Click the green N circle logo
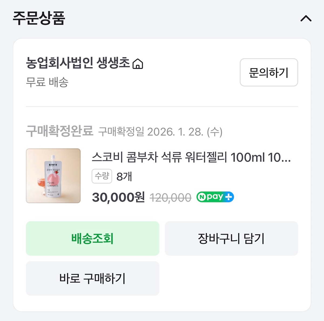The image size is (324, 321). click(x=201, y=197)
